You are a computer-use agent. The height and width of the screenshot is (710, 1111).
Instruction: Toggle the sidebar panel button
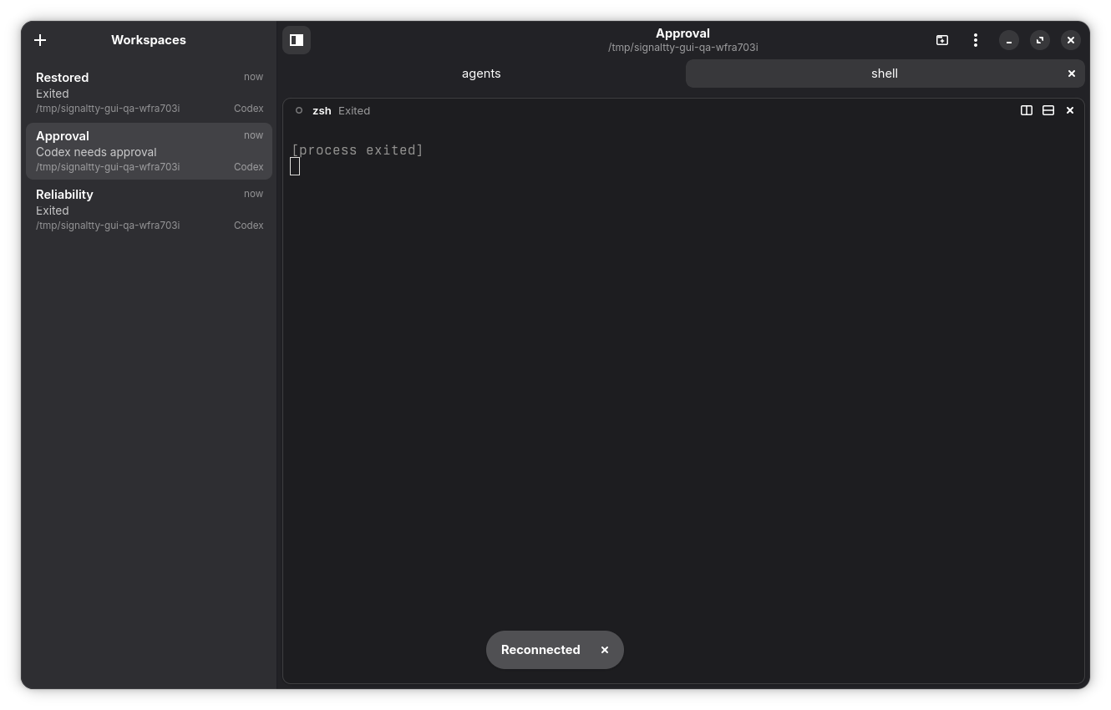[x=297, y=40]
